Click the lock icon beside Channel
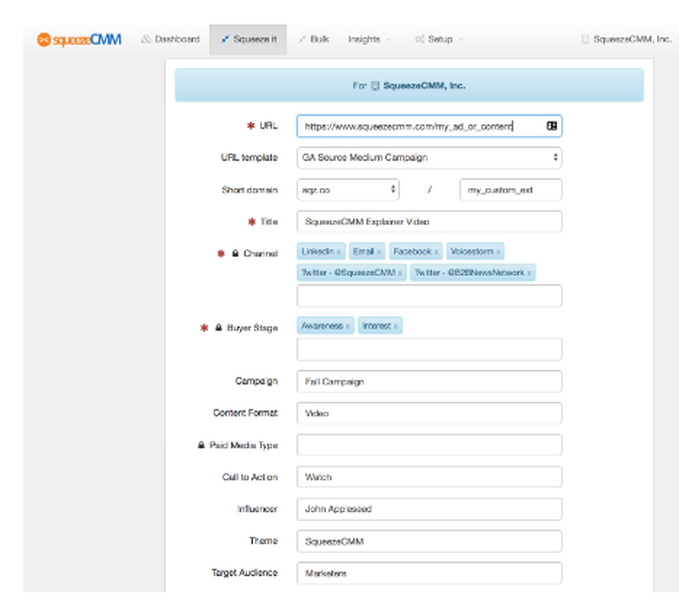This screenshot has width=679, height=615. (235, 253)
